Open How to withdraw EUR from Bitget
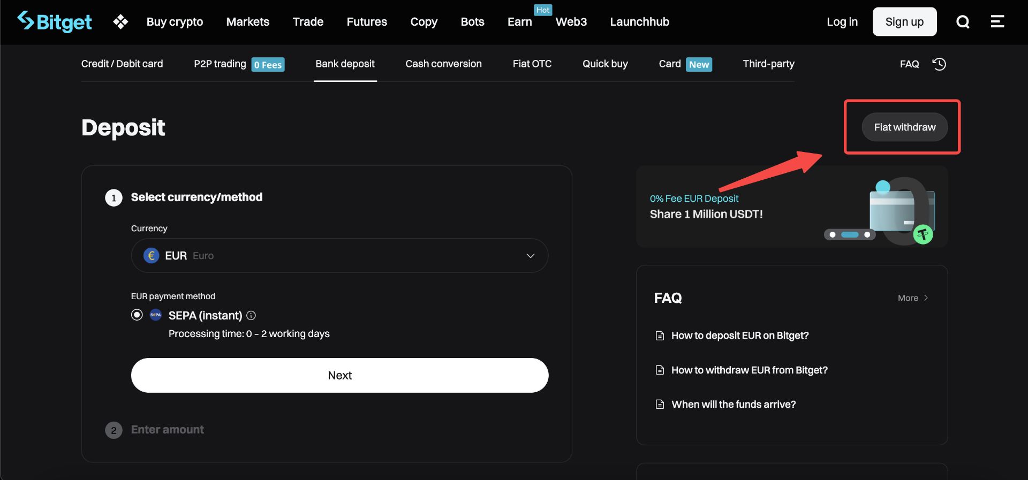 749,370
